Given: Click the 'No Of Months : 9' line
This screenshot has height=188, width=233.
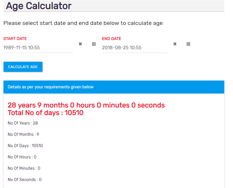Looking at the screenshot, I should (23, 134).
